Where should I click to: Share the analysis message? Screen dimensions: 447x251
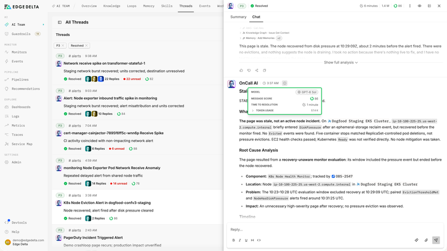click(257, 70)
